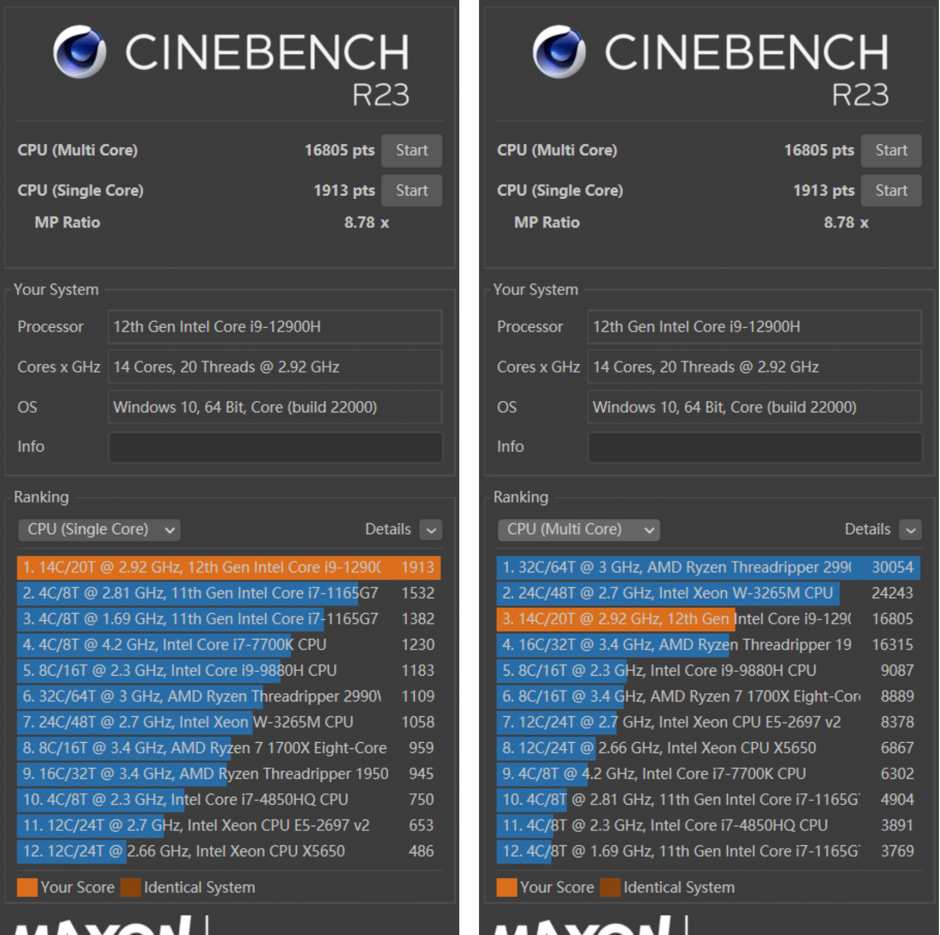Select the Threadripper 1950 entry scoring 945
This screenshot has height=935, width=940.
point(229,774)
